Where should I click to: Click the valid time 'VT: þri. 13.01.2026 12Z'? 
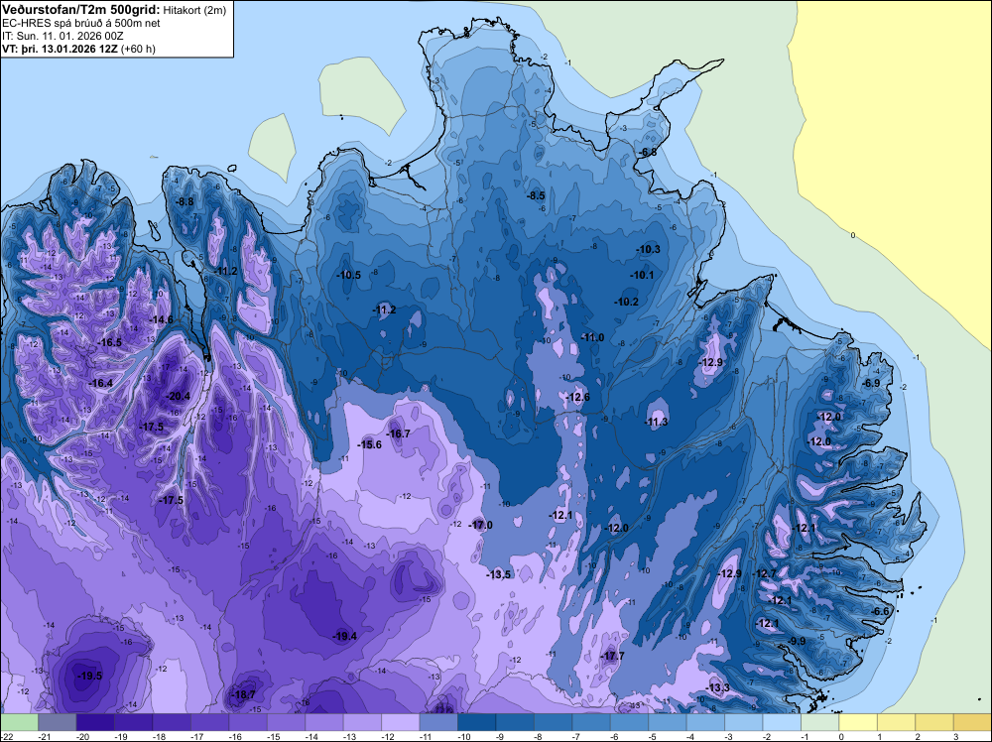(x=60, y=49)
